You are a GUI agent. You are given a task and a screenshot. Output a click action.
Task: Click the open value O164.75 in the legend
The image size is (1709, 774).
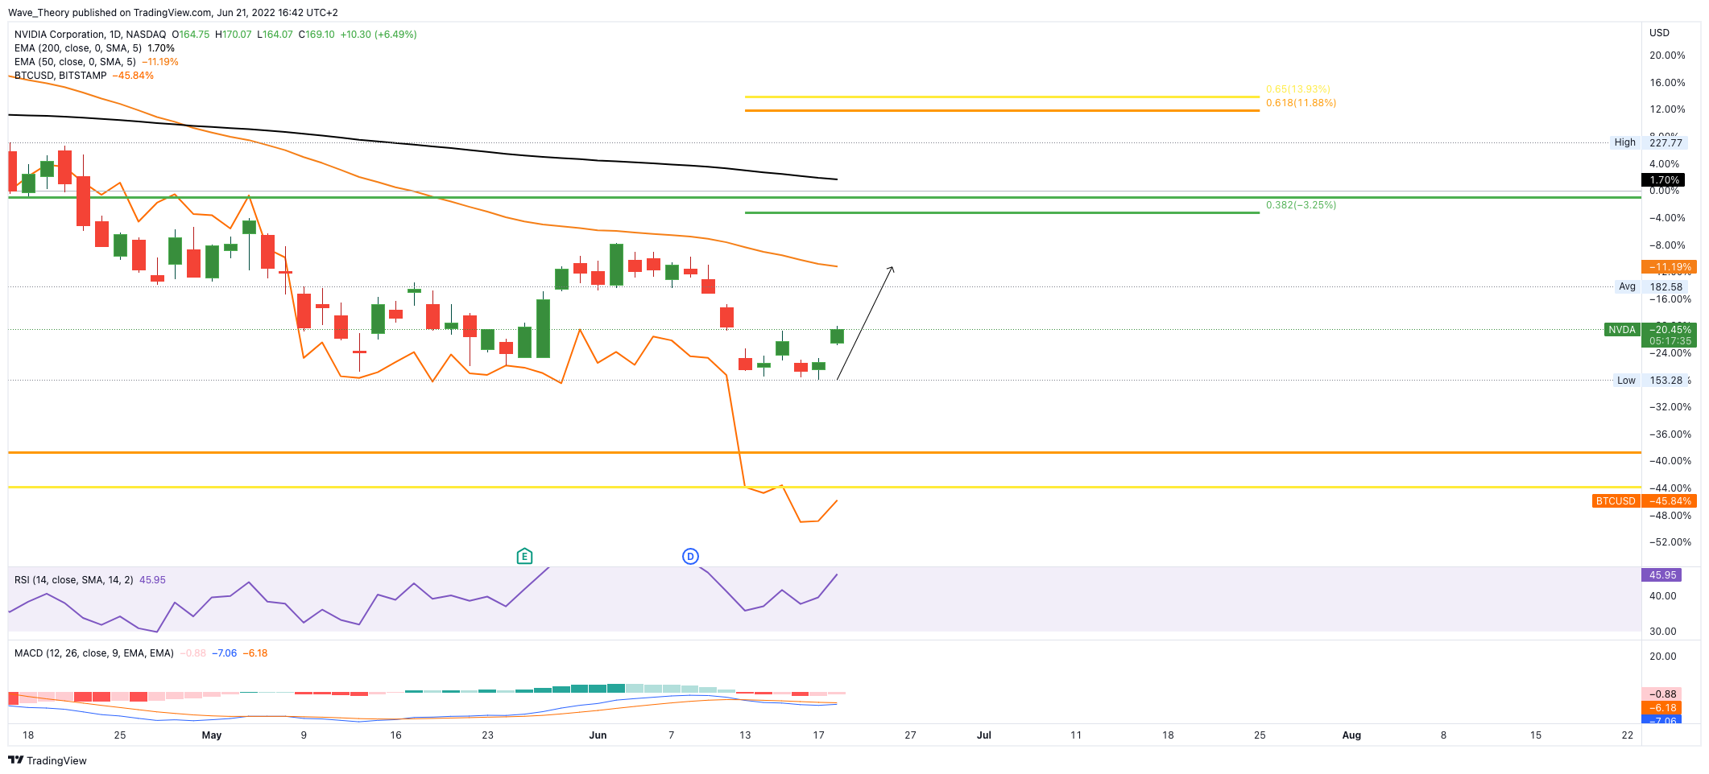[191, 35]
